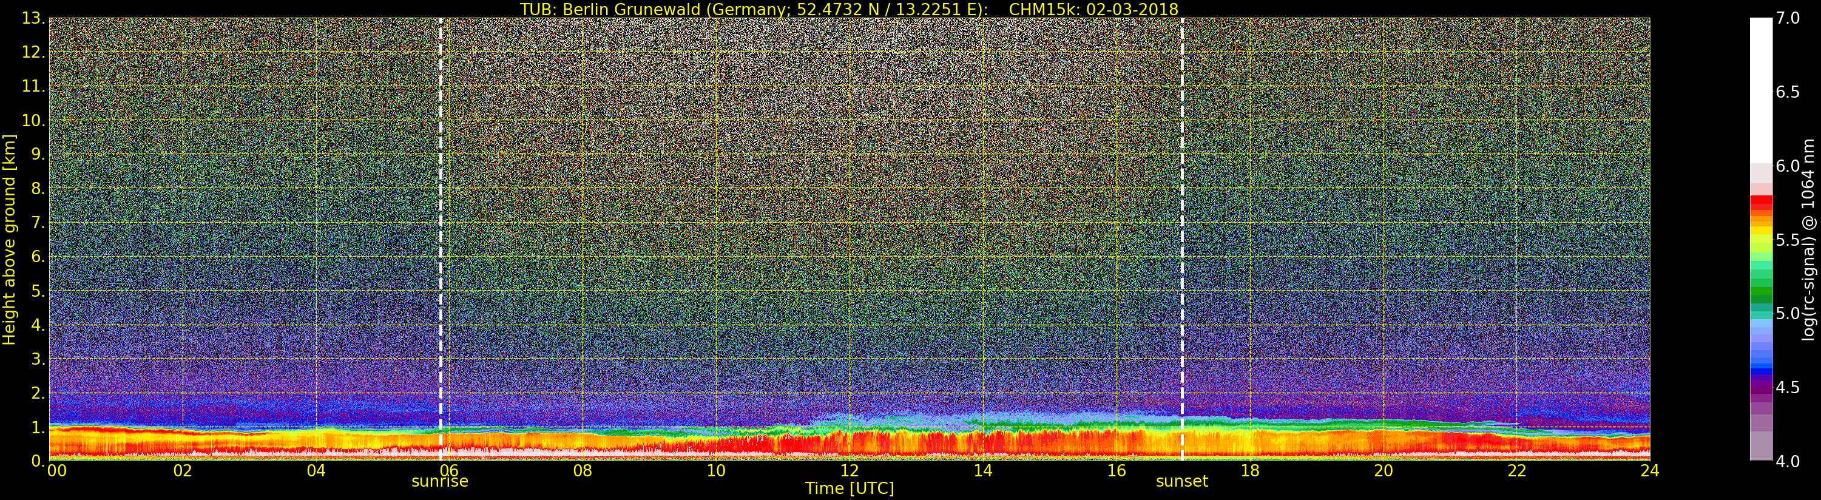Click the 4.0 tick label on the colorbar

pyautogui.click(x=1787, y=461)
